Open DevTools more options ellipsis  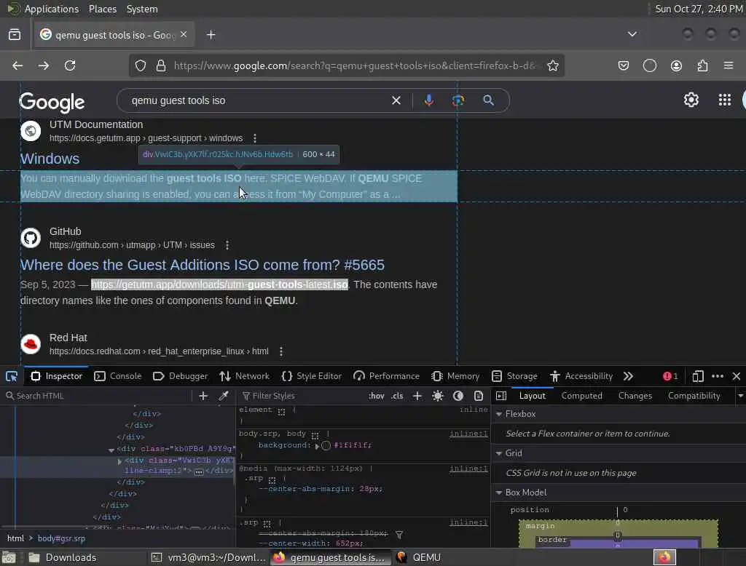click(718, 376)
